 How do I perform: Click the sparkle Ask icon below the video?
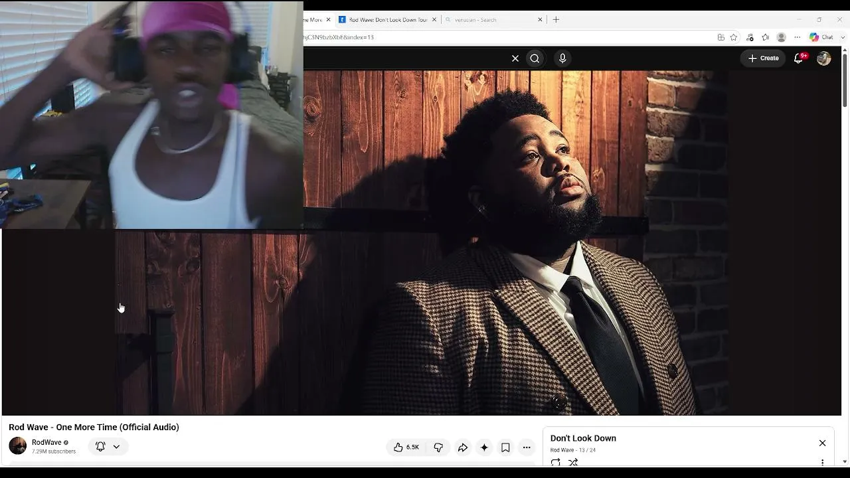(484, 447)
